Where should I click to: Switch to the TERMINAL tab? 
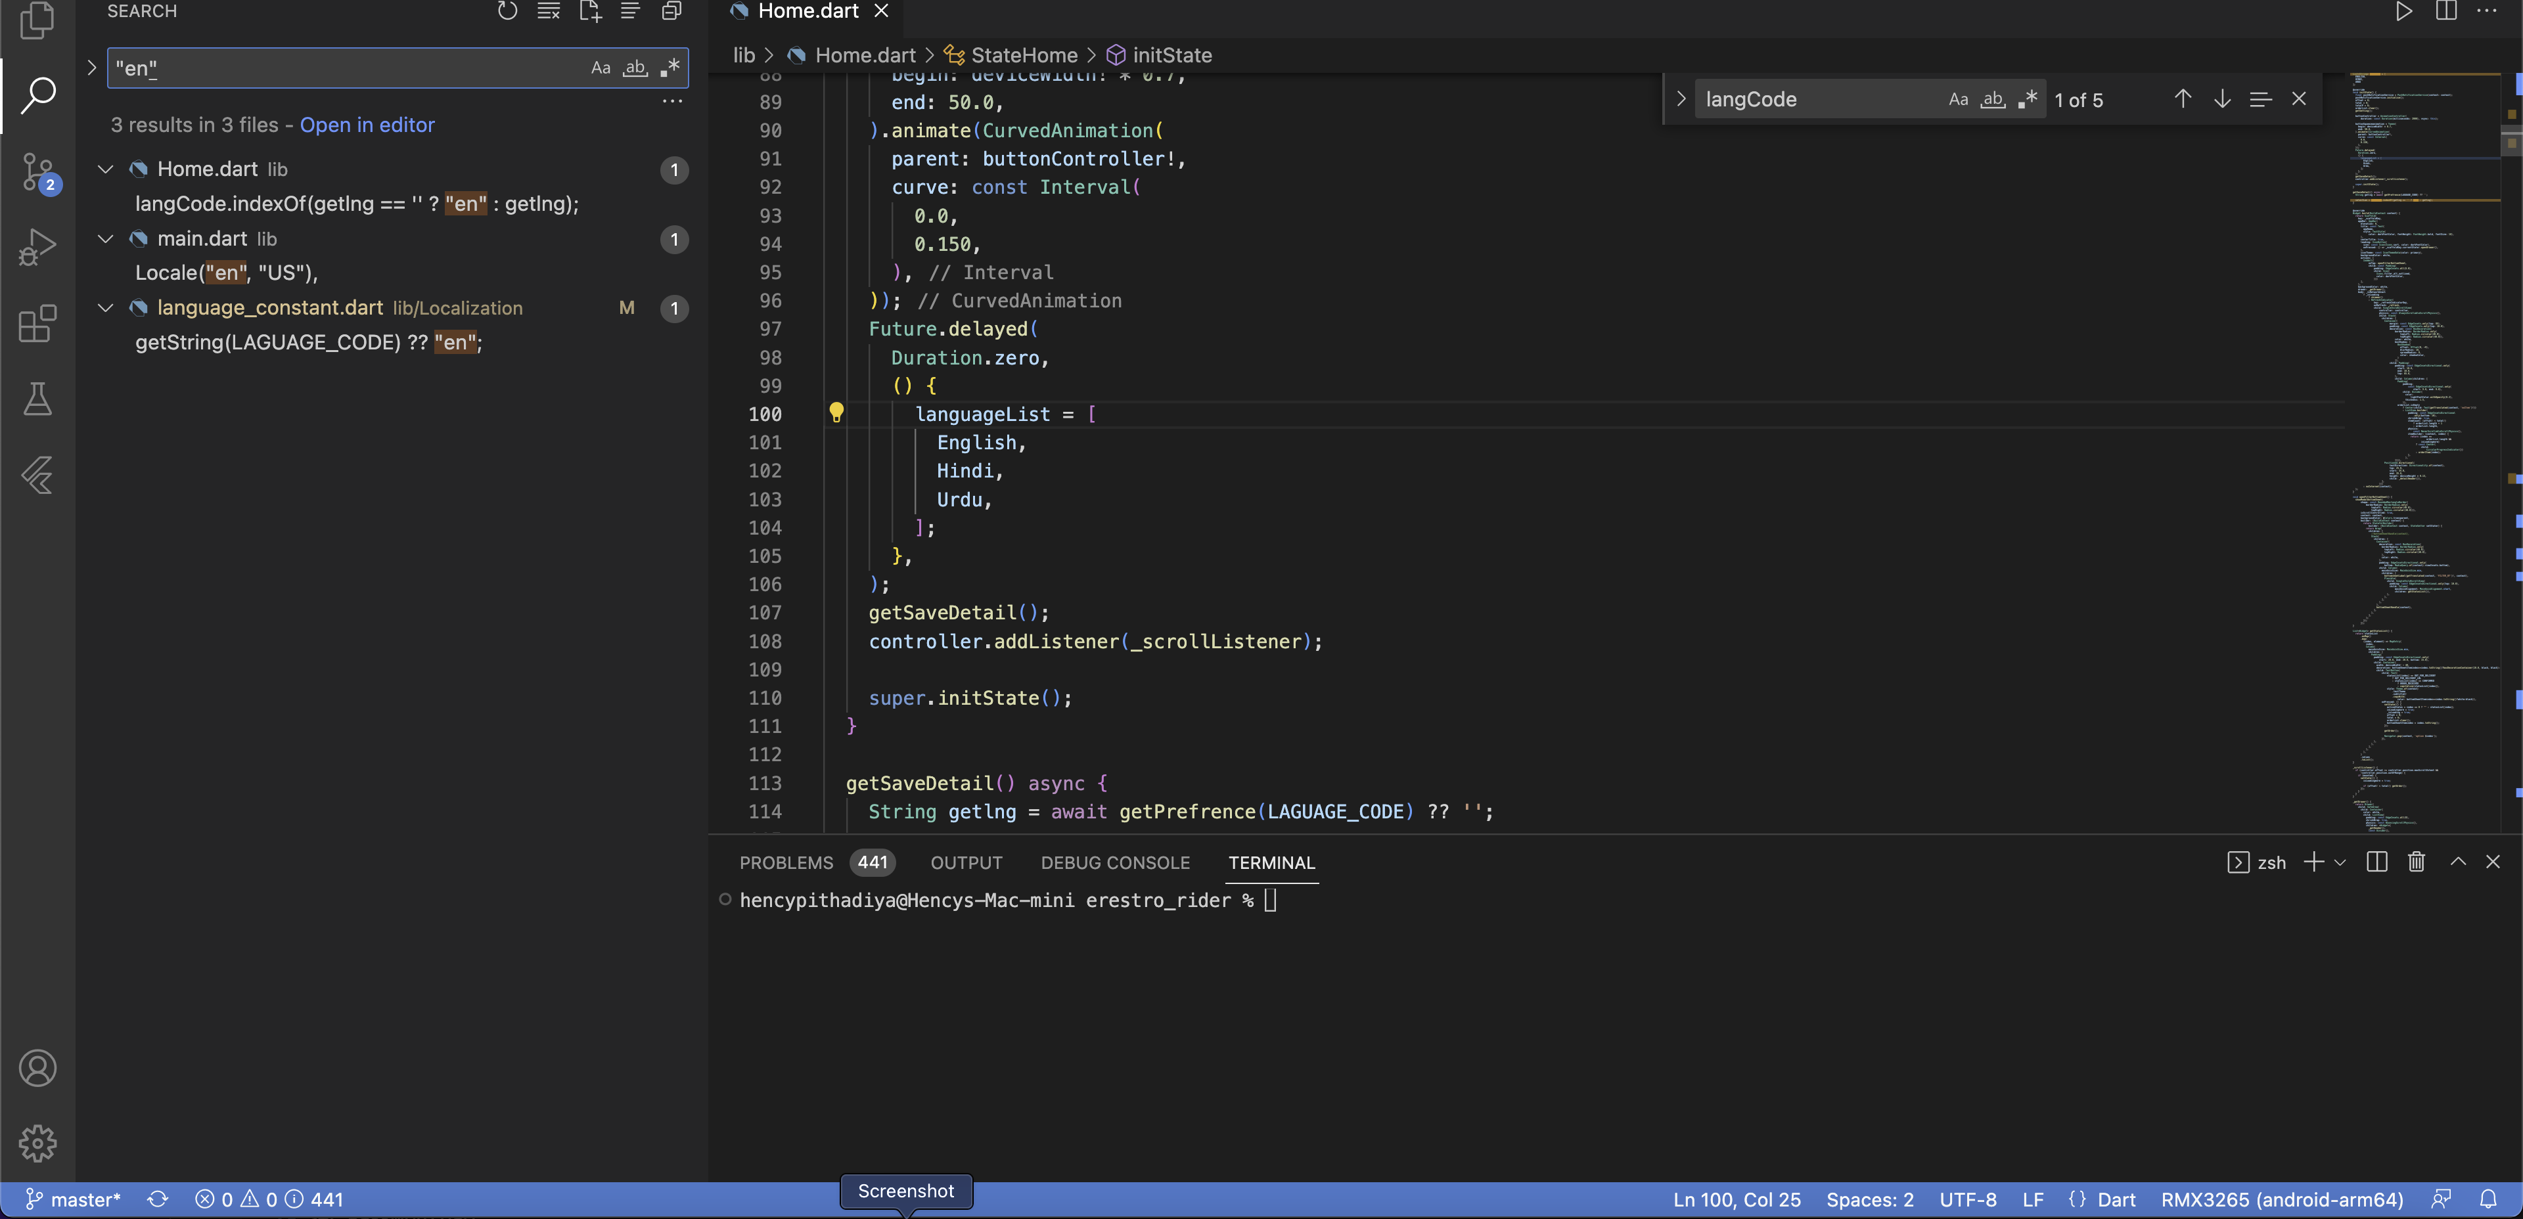click(1271, 862)
